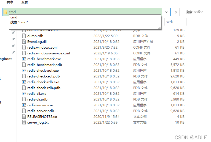Select the redis-cli.pdb file name
This screenshot has width=211, height=142.
point(37,99)
